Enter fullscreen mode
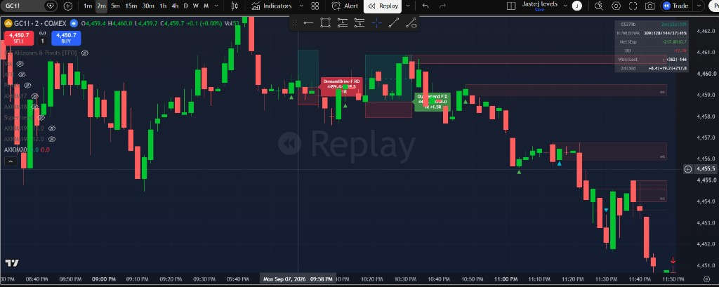This screenshot has height=287, width=719. (633, 6)
